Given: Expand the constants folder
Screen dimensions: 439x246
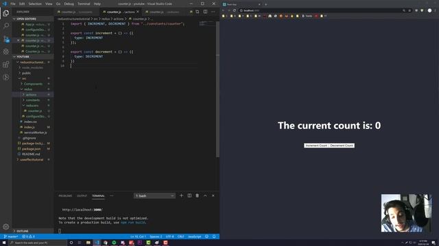Looking at the screenshot, I should point(33,100).
